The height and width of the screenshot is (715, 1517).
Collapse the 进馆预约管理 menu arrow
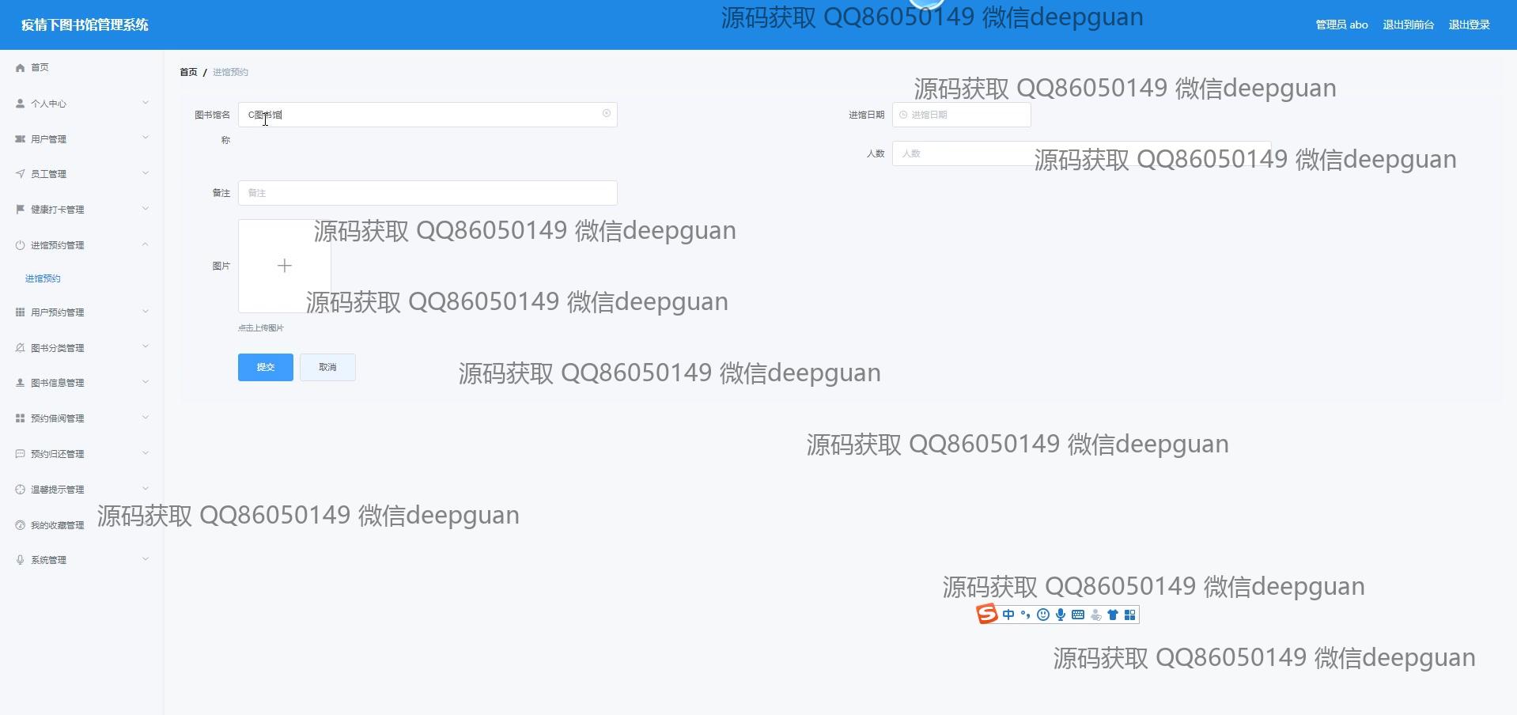pyautogui.click(x=146, y=244)
